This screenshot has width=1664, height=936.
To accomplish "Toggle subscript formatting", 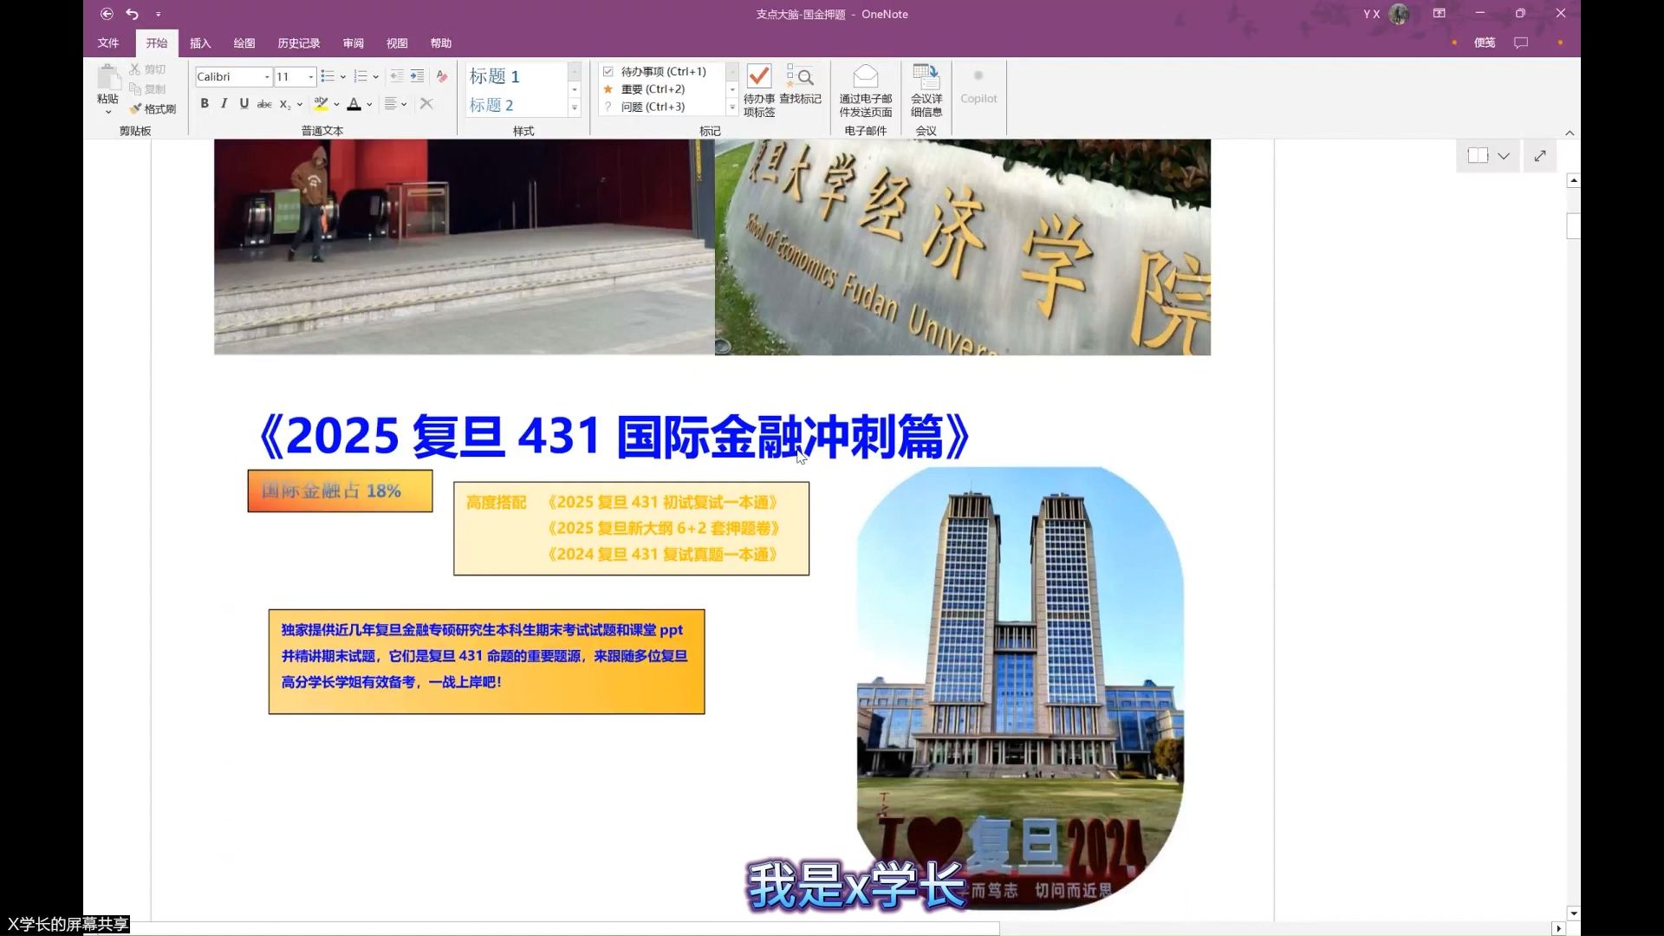I will tap(285, 104).
